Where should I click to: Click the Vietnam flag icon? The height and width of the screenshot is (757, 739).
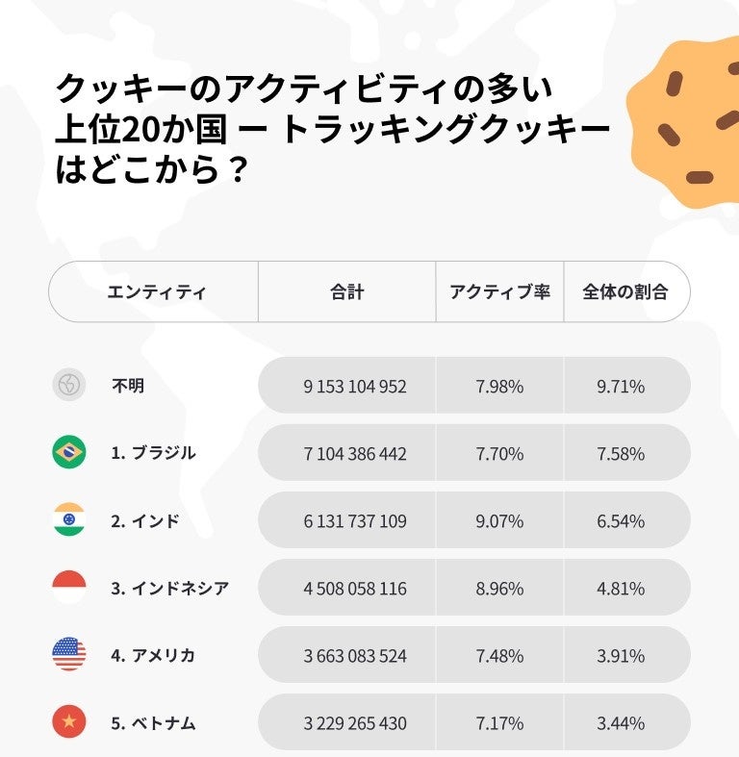(x=69, y=721)
